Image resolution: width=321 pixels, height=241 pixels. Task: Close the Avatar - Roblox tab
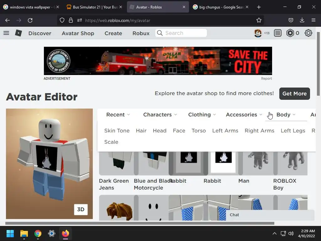(184, 7)
